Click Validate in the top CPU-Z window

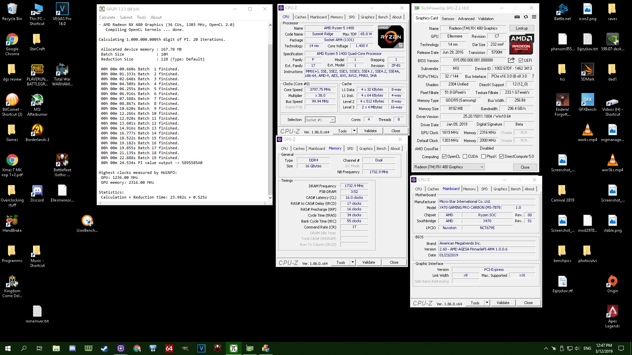click(370, 131)
